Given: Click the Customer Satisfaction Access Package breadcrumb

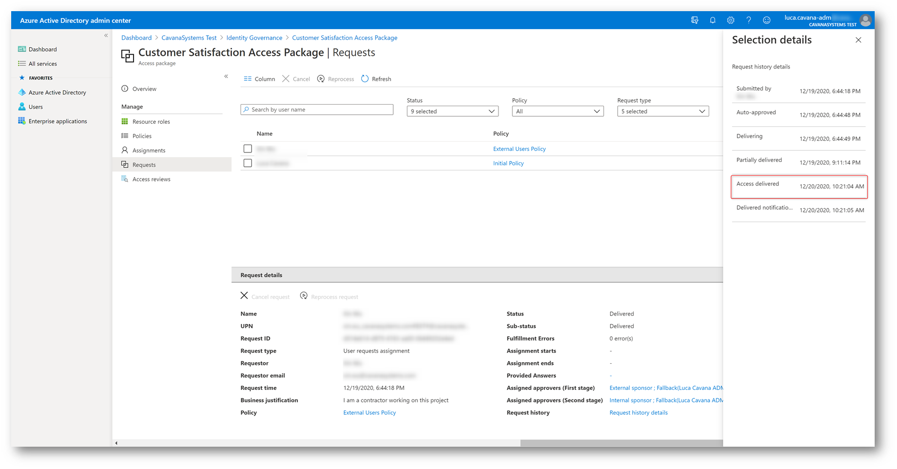Looking at the screenshot, I should [345, 38].
